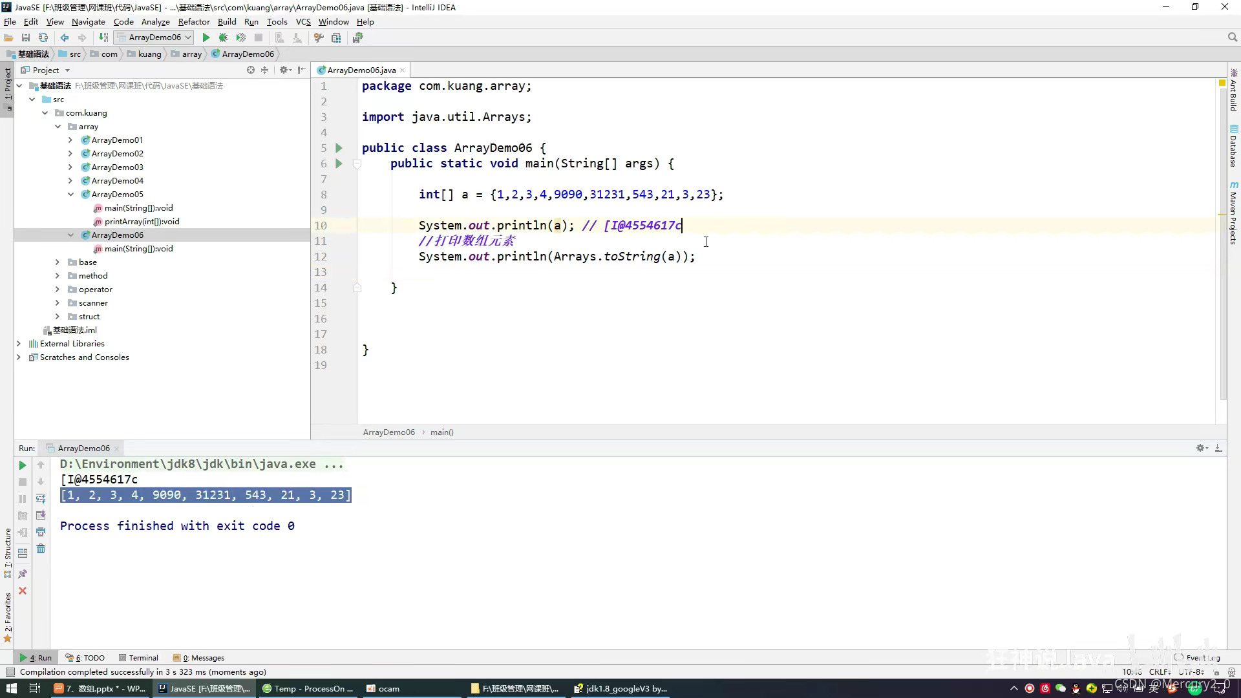Screen dimensions: 1241x698
Task: Click the Back navigation arrow
Action: 65,37
